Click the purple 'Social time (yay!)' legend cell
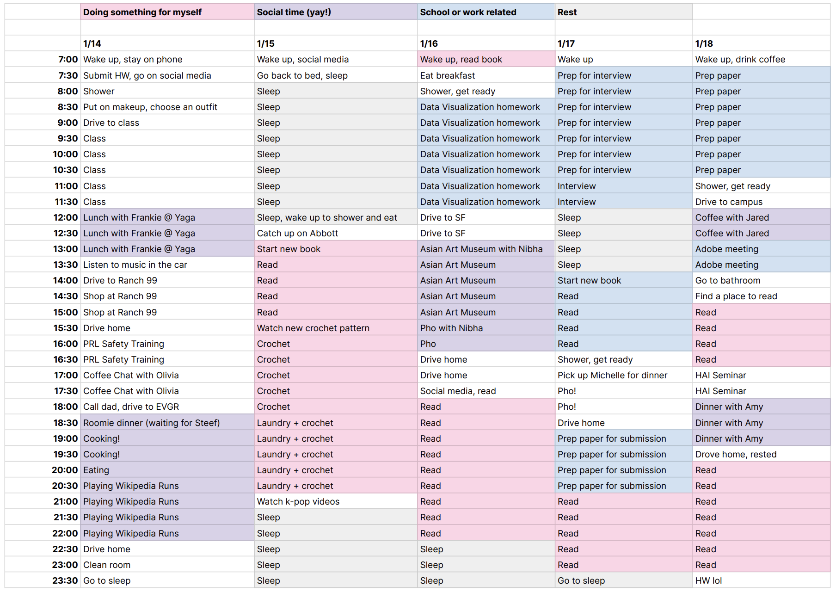836x592 pixels. pyautogui.click(x=335, y=12)
